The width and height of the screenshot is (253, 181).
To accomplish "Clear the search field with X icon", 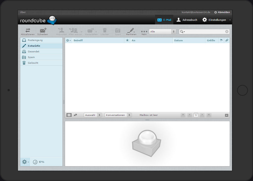I will 227,32.
